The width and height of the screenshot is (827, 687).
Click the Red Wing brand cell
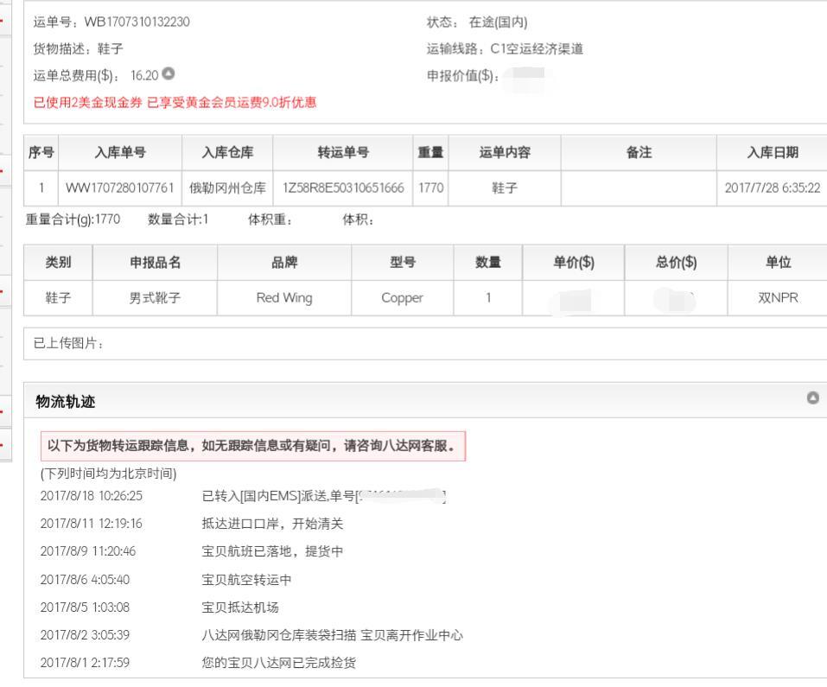(x=284, y=298)
